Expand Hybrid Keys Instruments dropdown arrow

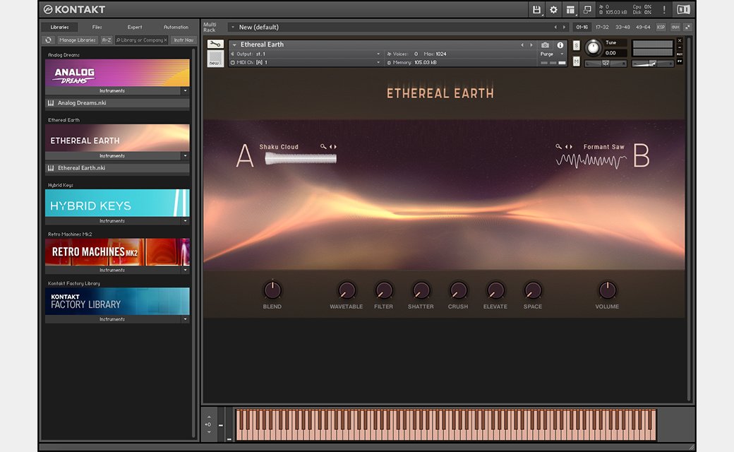[x=186, y=221]
